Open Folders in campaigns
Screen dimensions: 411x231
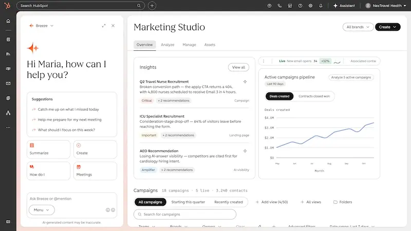pyautogui.click(x=343, y=202)
